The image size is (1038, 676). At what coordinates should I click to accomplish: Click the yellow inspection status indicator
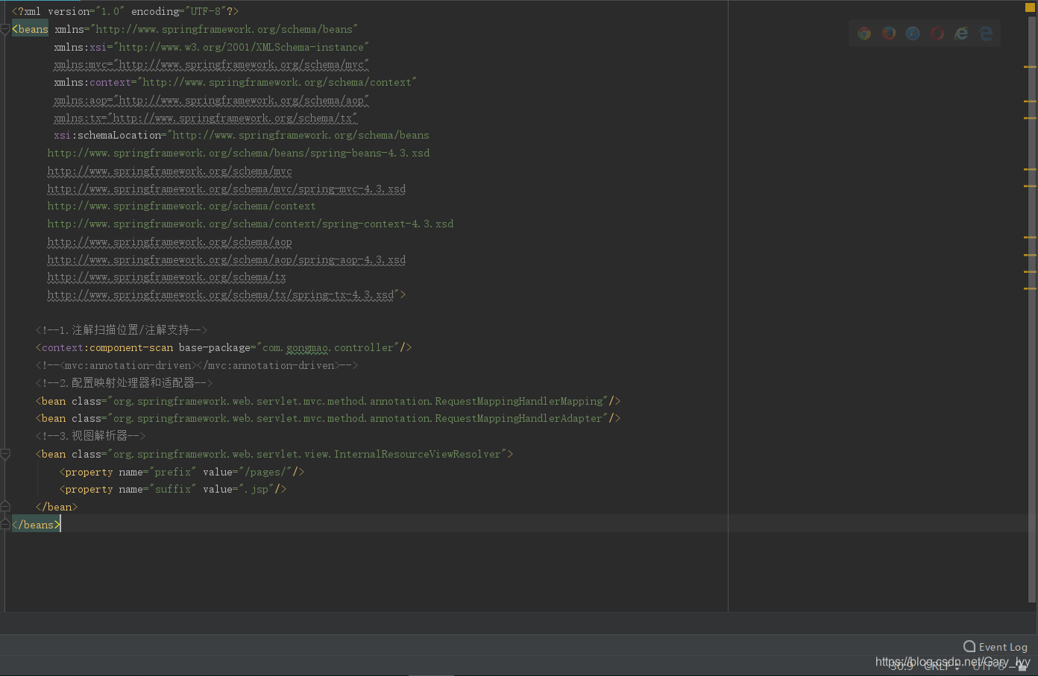click(x=1030, y=7)
